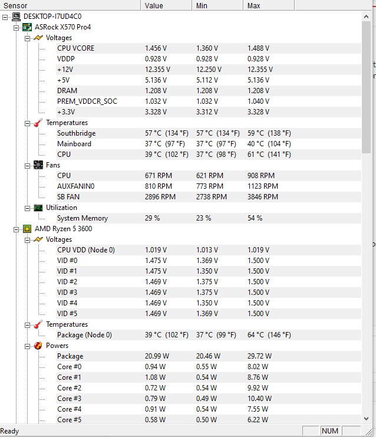Select the VID #5 row

pyautogui.click(x=209, y=314)
